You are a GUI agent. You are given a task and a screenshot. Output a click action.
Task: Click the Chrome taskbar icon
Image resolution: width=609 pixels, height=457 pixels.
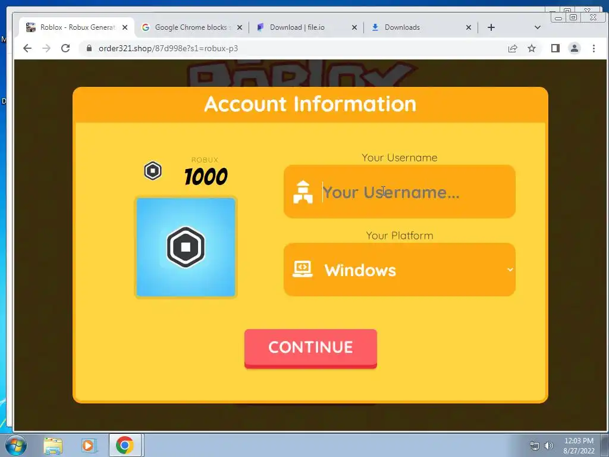124,445
